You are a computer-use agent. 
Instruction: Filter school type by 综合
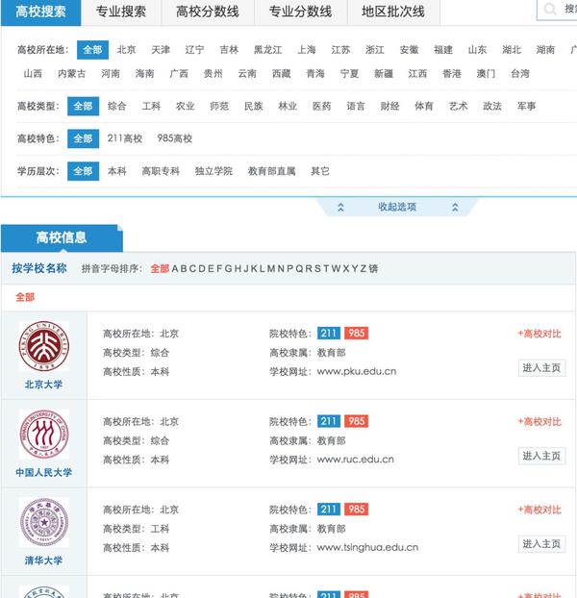click(x=116, y=106)
